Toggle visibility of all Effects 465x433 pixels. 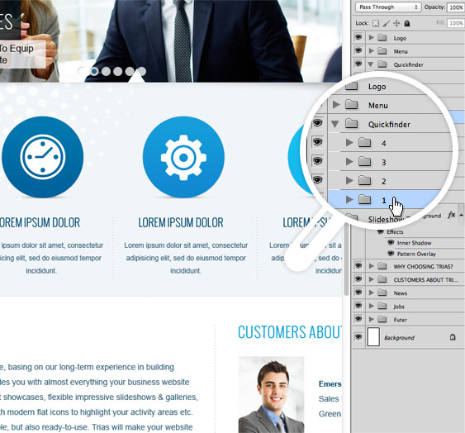pos(381,231)
